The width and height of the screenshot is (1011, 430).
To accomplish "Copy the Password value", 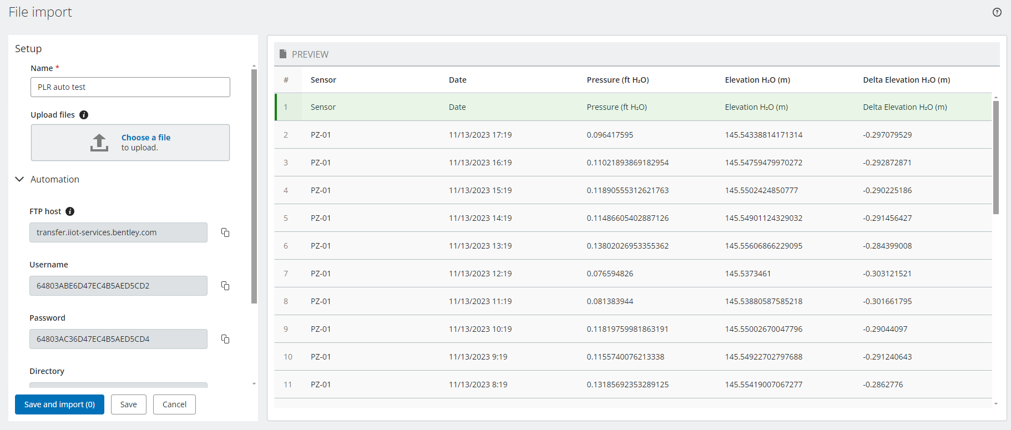I will click(225, 339).
